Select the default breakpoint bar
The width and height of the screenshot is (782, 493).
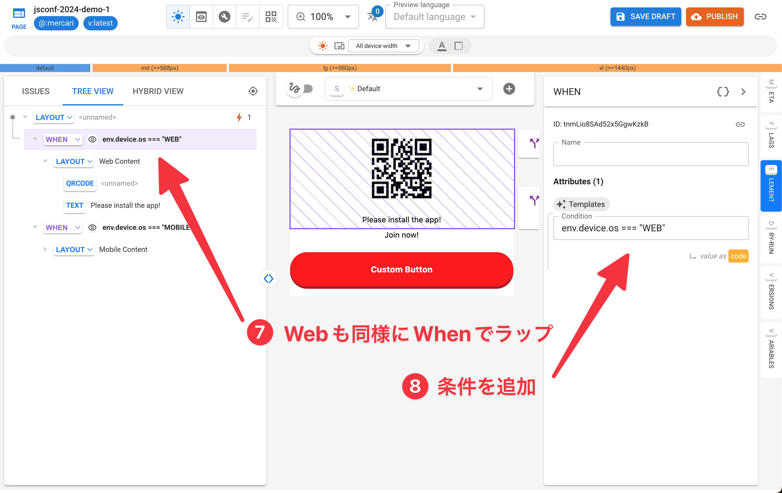pyautogui.click(x=45, y=68)
